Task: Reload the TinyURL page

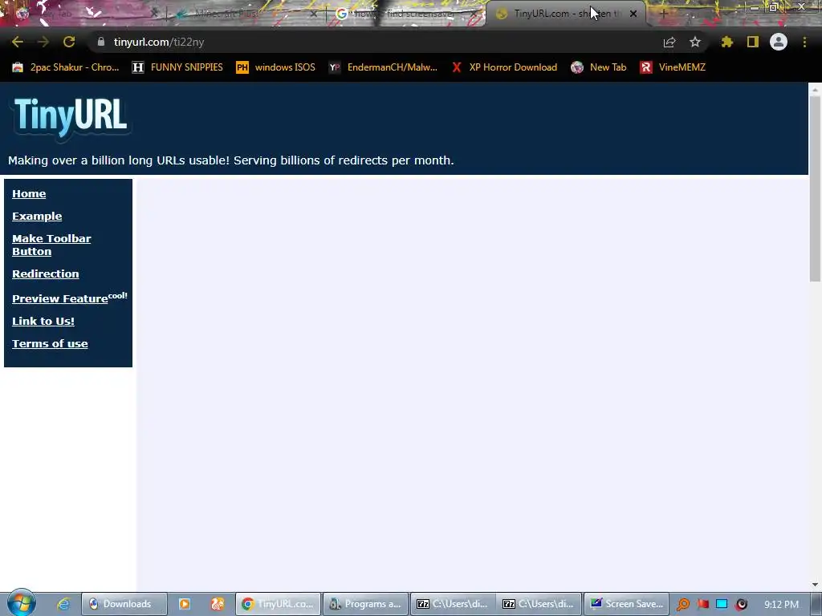Action: coord(69,42)
